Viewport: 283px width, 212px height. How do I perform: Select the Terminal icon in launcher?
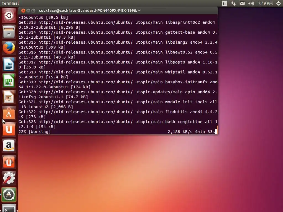point(9,208)
